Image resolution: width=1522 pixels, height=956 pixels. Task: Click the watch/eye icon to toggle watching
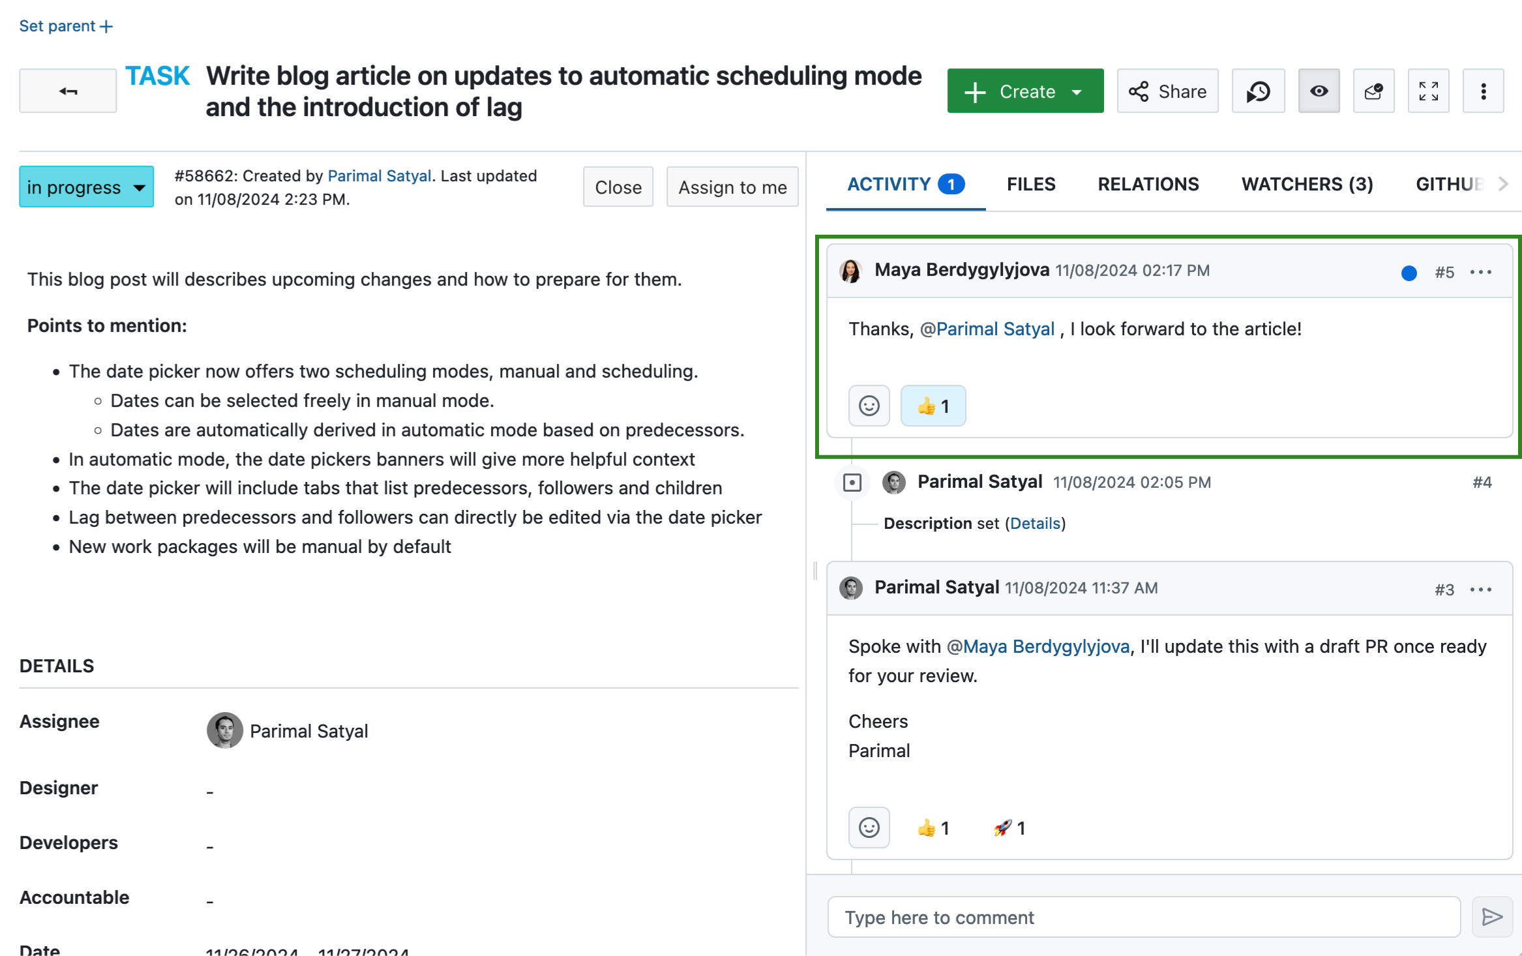coord(1317,91)
